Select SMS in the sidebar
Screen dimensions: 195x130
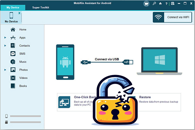pyautogui.click(x=22, y=54)
